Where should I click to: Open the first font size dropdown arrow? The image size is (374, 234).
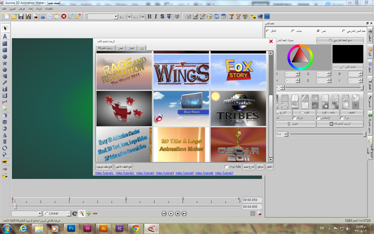(x=129, y=16)
